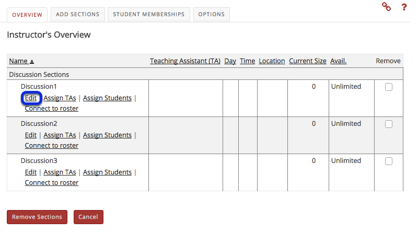The width and height of the screenshot is (418, 233).
Task: Go to the Options tab
Action: pyautogui.click(x=211, y=15)
